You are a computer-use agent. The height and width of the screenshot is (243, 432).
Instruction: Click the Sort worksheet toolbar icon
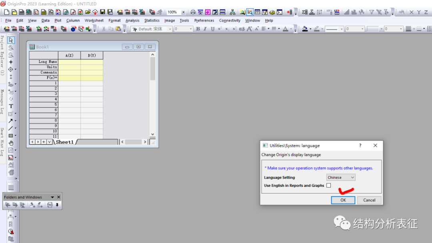click(x=319, y=12)
